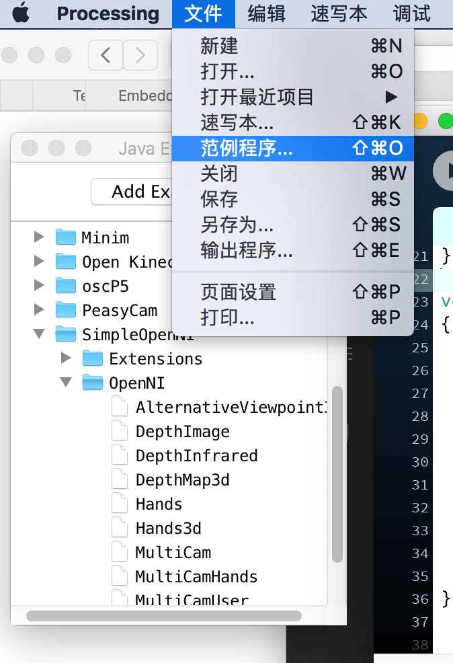The width and height of the screenshot is (453, 663).
Task: Open the 打开最近项目 submenu
Action: coord(293,97)
